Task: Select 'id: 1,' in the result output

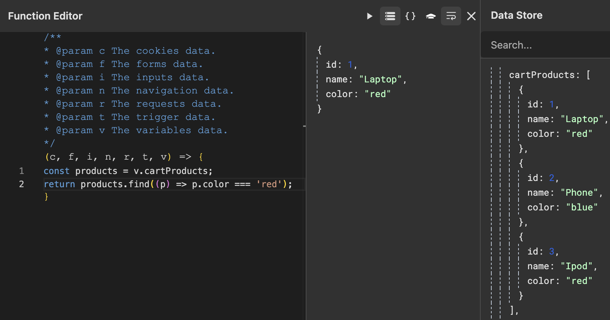Action: (342, 64)
